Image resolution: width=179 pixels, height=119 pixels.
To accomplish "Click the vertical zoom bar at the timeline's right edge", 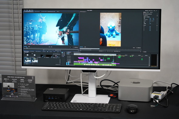I will (x=149, y=61).
